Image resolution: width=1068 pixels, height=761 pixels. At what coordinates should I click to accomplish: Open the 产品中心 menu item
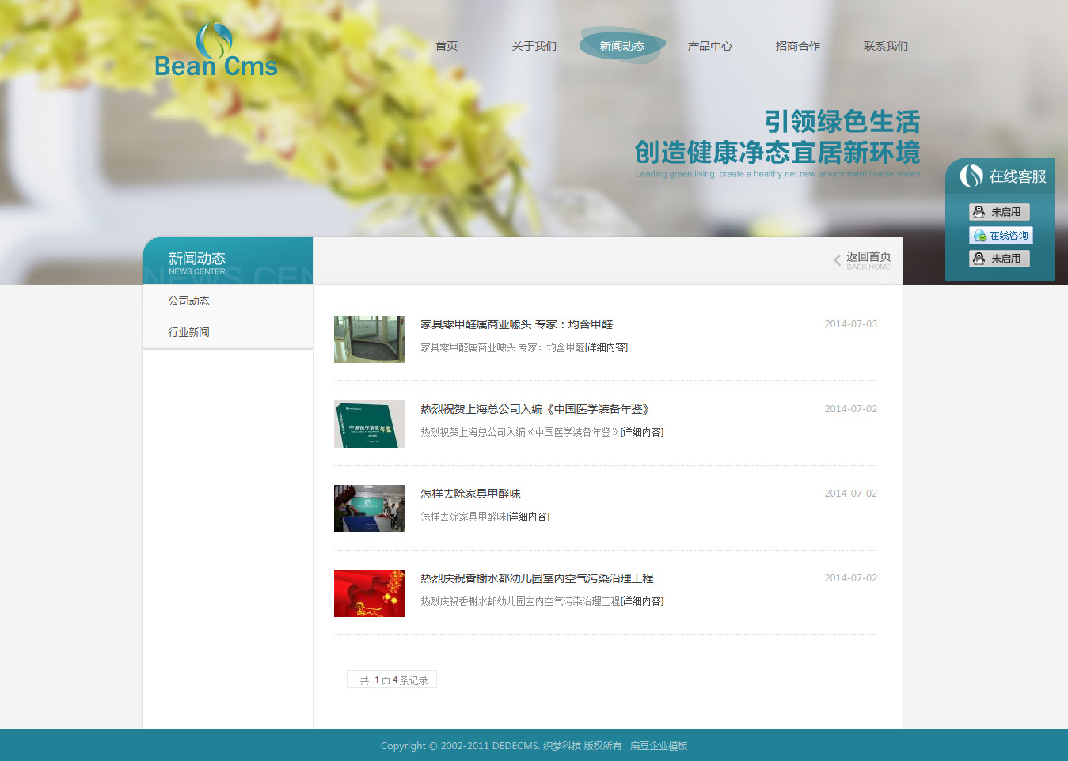710,46
